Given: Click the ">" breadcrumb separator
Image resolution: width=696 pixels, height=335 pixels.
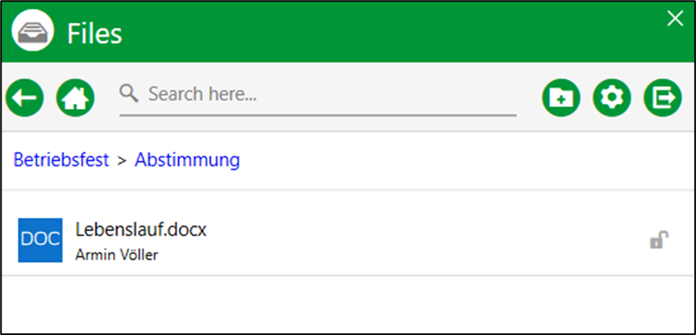Looking at the screenshot, I should pos(122,161).
